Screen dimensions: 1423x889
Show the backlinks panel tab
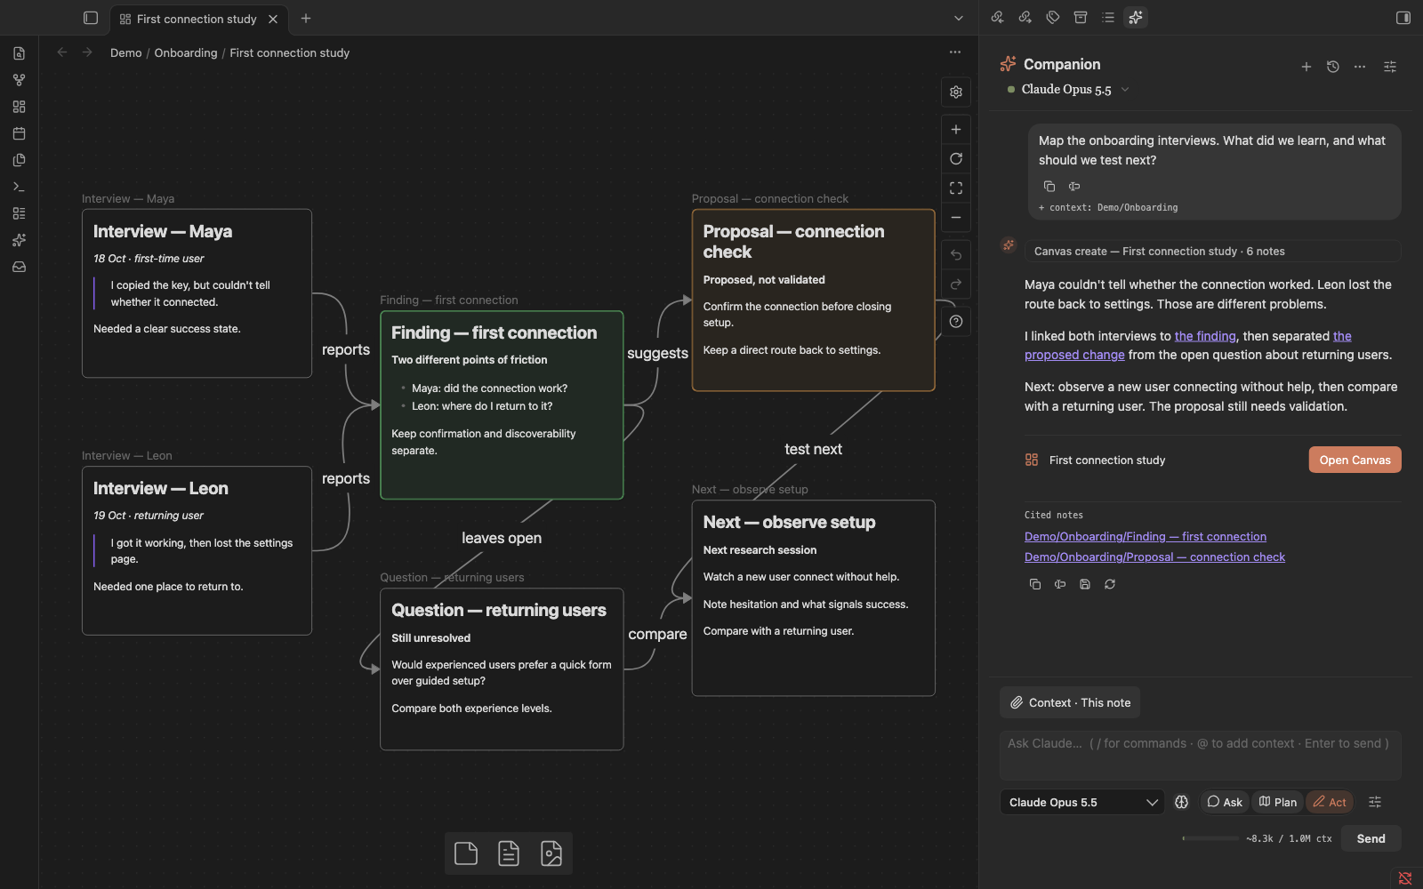click(x=998, y=18)
